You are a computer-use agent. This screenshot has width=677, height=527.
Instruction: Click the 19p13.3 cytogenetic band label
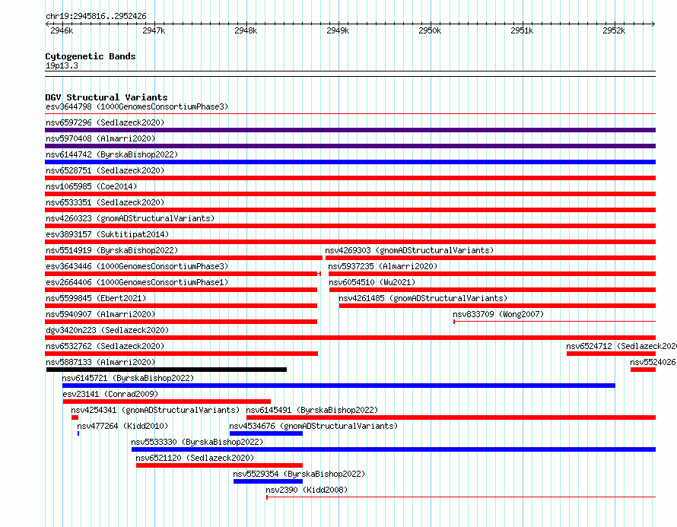pos(62,65)
